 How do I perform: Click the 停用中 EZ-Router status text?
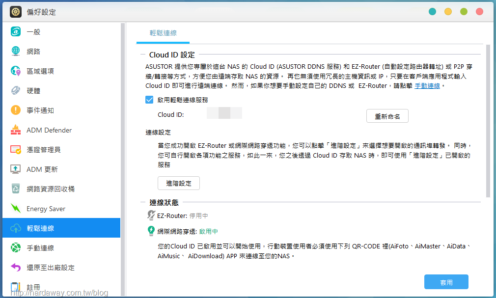click(199, 216)
